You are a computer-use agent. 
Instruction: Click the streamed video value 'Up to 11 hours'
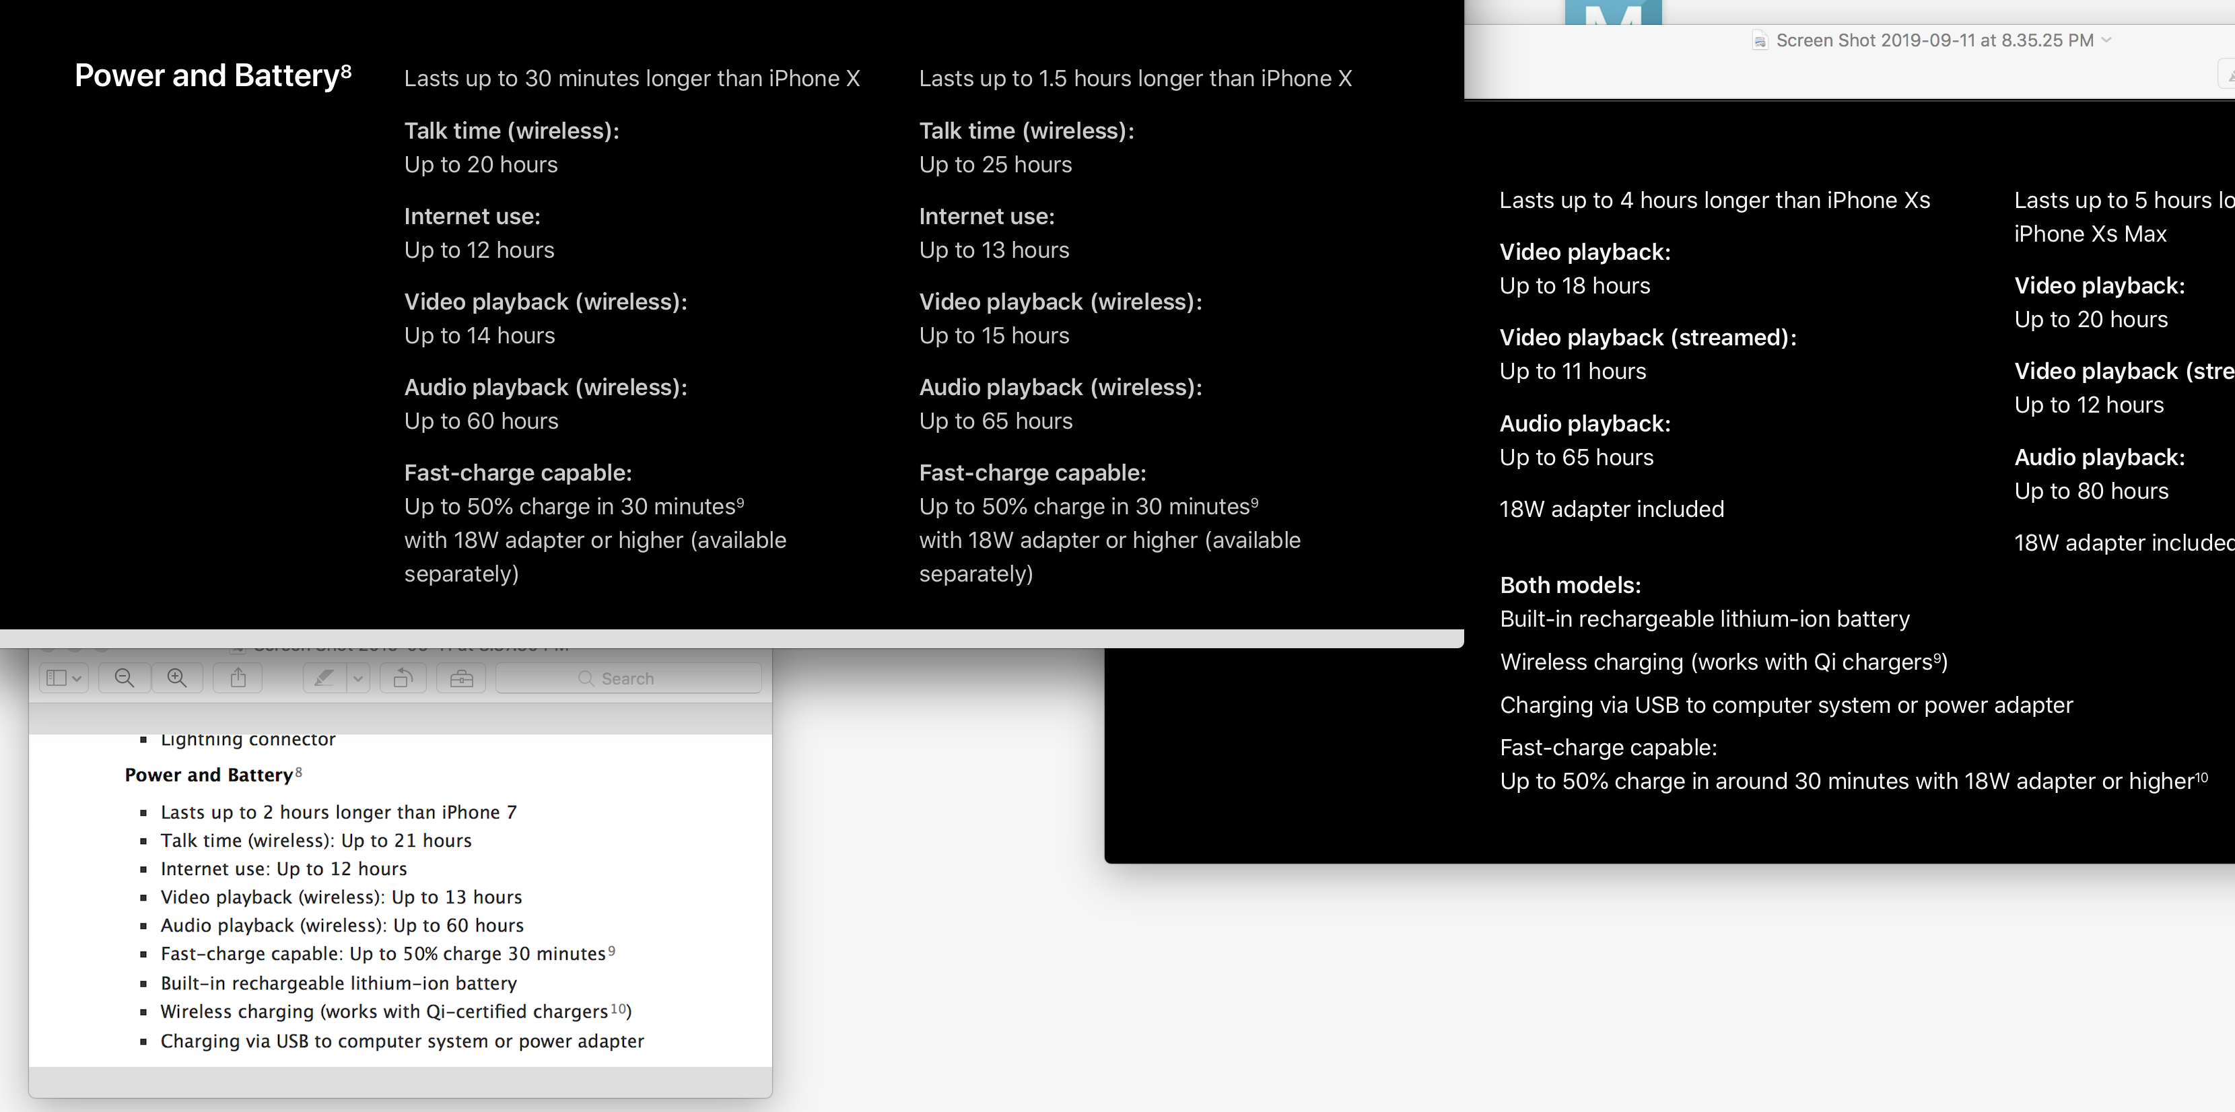coord(1572,372)
